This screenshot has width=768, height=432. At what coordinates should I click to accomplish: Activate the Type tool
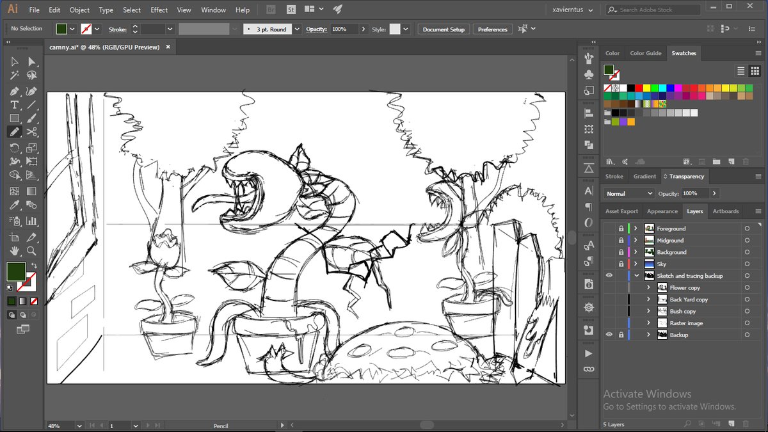[15, 104]
